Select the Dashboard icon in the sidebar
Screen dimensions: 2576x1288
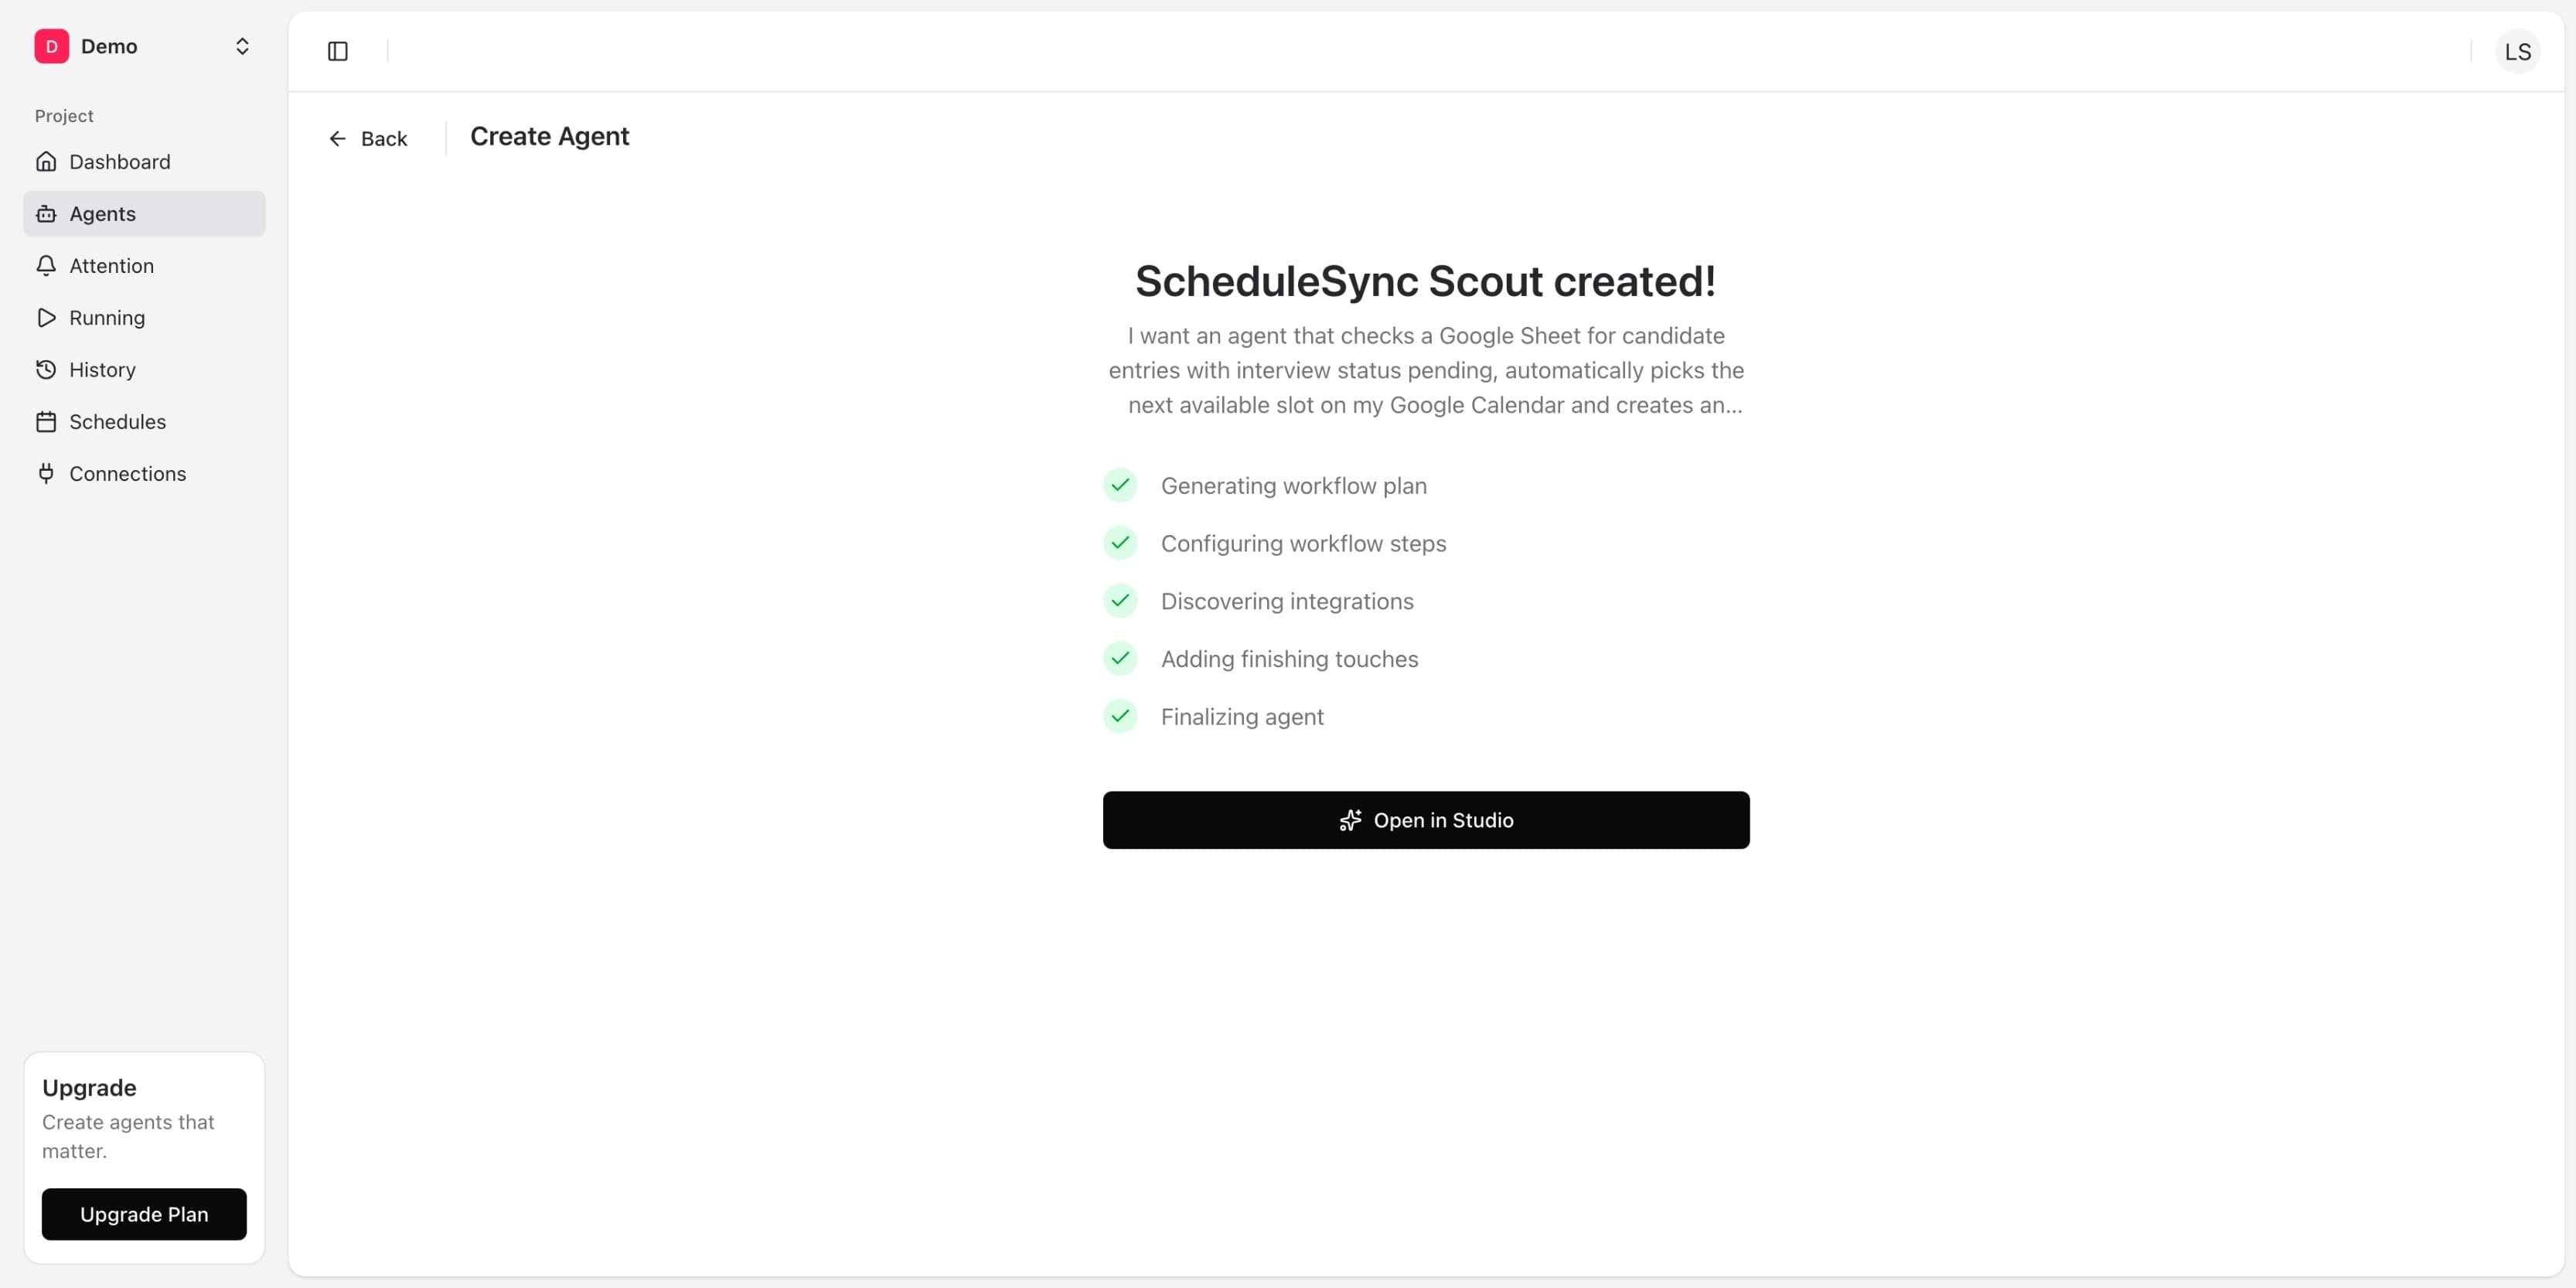pyautogui.click(x=47, y=161)
